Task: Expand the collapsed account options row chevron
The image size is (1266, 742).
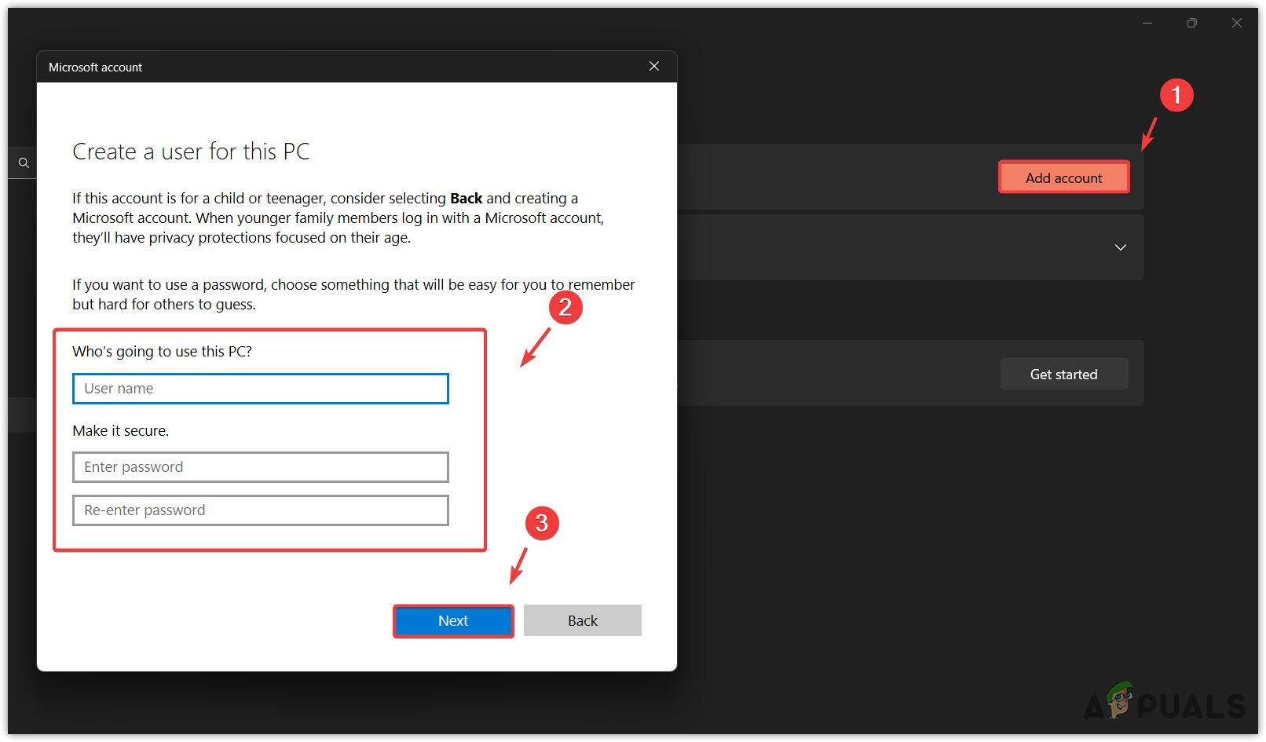Action: click(x=1120, y=247)
